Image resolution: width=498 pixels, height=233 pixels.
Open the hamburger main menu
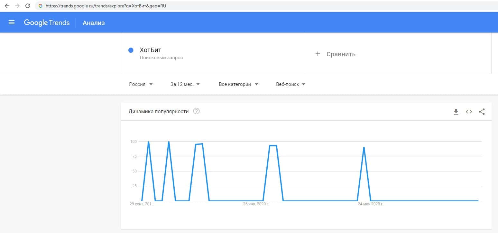(x=12, y=23)
